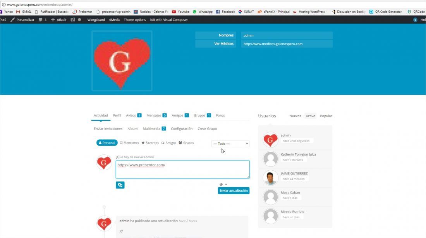Switch users list to Popular

click(x=326, y=116)
